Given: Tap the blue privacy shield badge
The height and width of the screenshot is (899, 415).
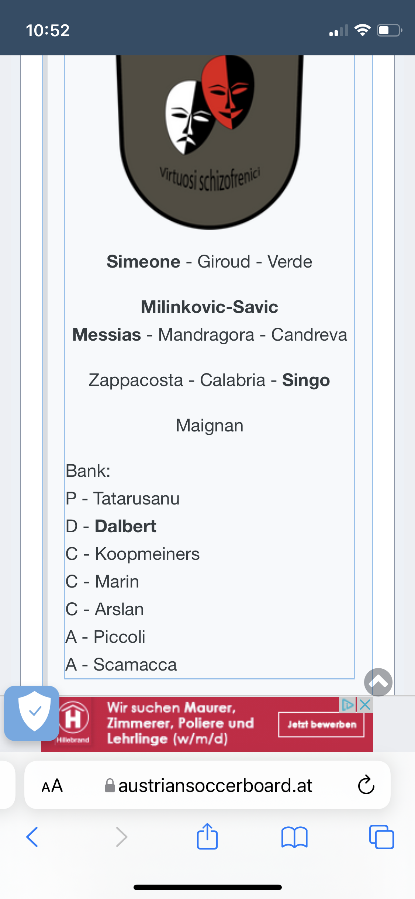Looking at the screenshot, I should [x=32, y=713].
